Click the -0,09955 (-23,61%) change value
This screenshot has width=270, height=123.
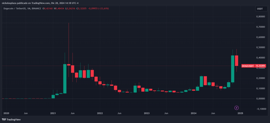(x=99, y=8)
